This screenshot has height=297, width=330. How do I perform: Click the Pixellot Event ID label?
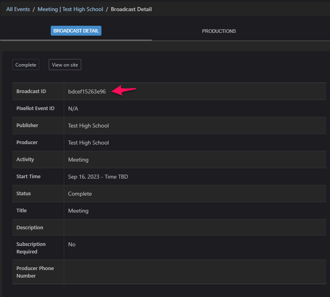coord(35,109)
